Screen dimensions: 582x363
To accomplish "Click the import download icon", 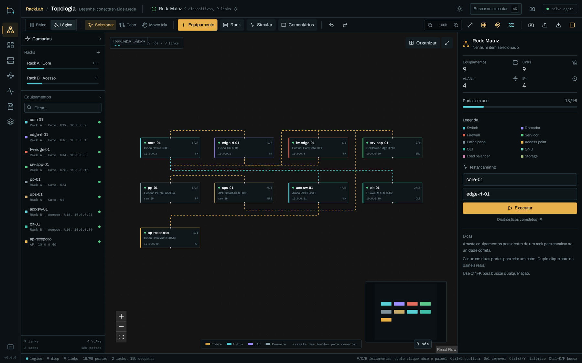I will click(x=558, y=25).
